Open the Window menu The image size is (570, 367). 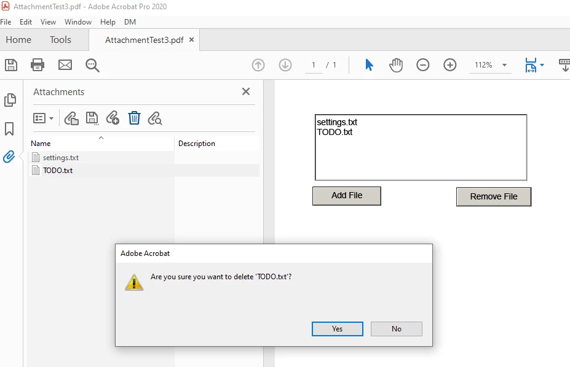point(78,21)
